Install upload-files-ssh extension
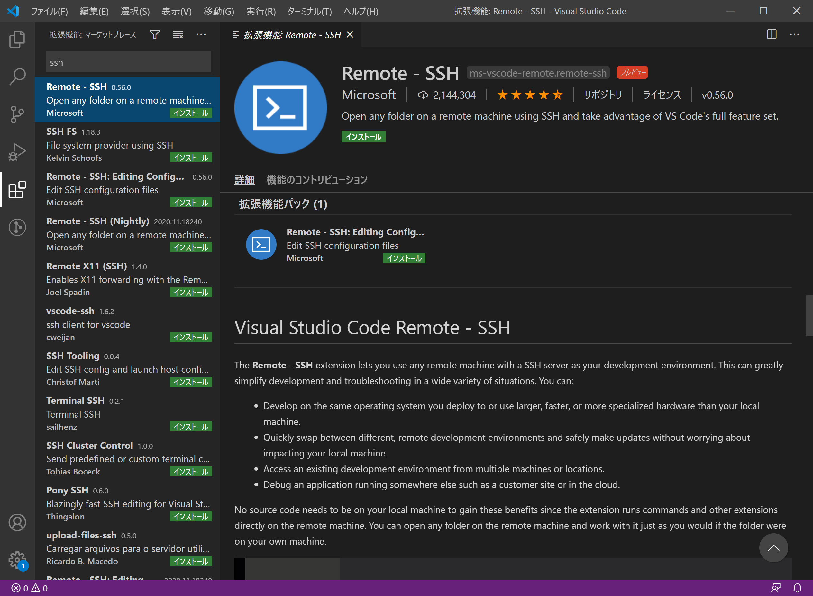 (190, 561)
